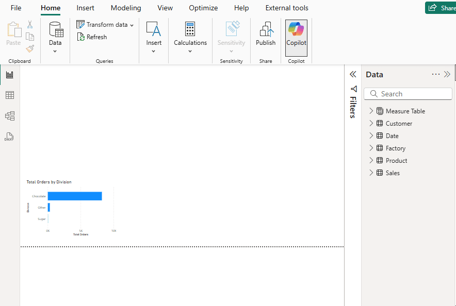Open the Data dropdown arrow
The height and width of the screenshot is (306, 456).
[x=55, y=52]
